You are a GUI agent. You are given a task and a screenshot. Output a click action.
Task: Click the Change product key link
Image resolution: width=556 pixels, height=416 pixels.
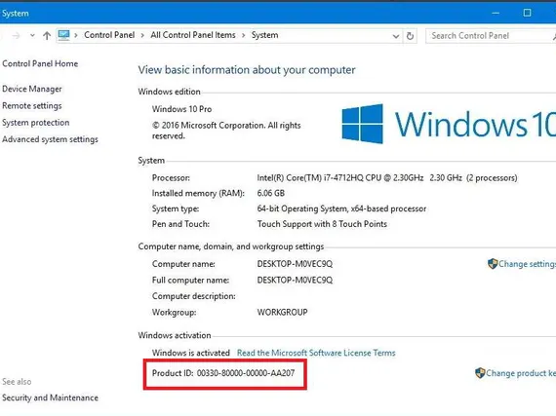pos(521,373)
